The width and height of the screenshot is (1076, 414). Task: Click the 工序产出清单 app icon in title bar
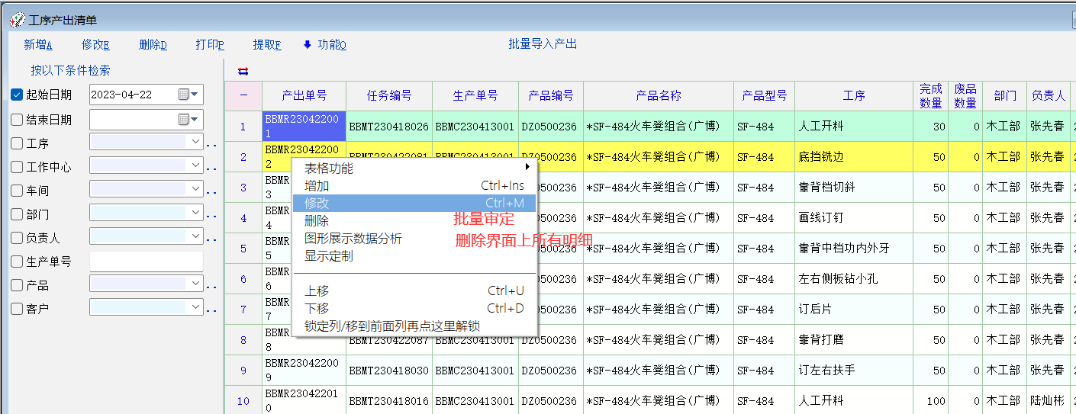[x=16, y=20]
